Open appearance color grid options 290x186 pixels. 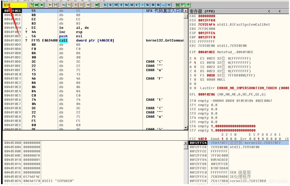tap(183, 5)
